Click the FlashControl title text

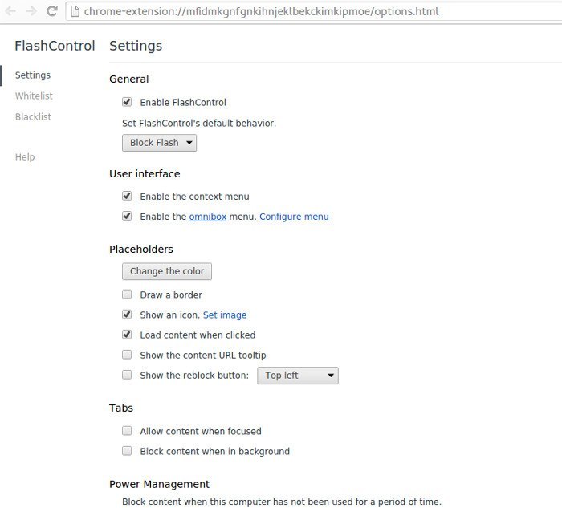pyautogui.click(x=55, y=46)
